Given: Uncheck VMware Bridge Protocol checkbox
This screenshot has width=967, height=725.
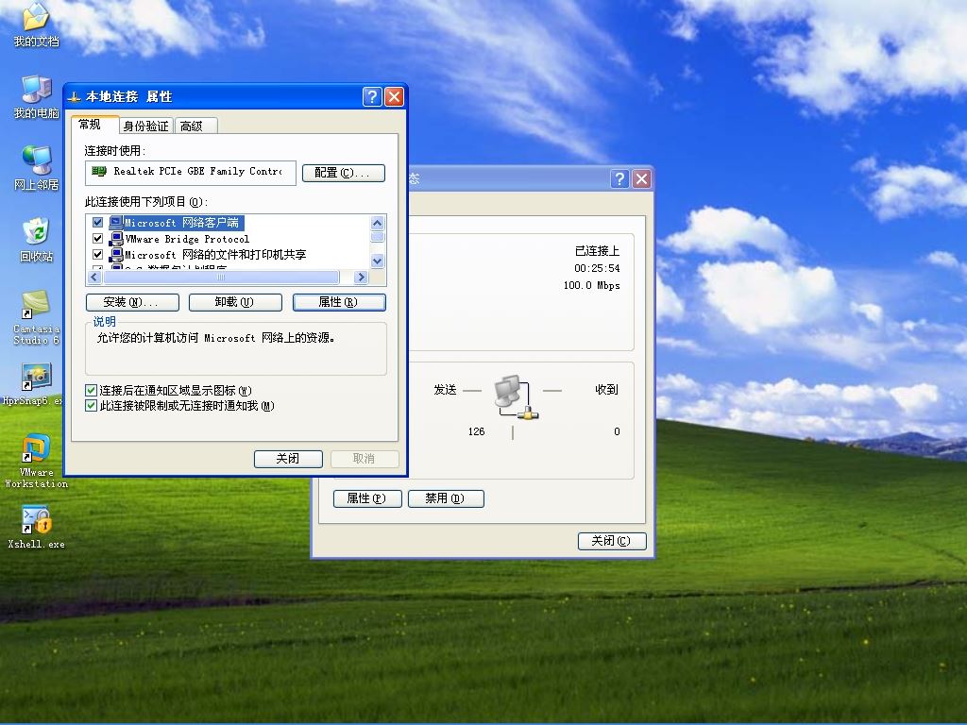Looking at the screenshot, I should click(x=97, y=239).
